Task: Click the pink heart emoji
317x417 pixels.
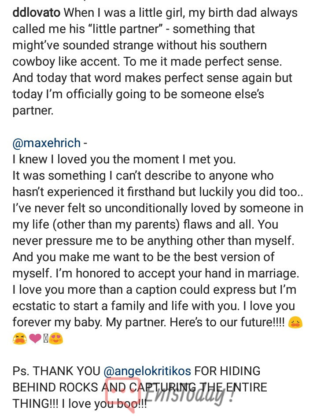Action: point(35,339)
